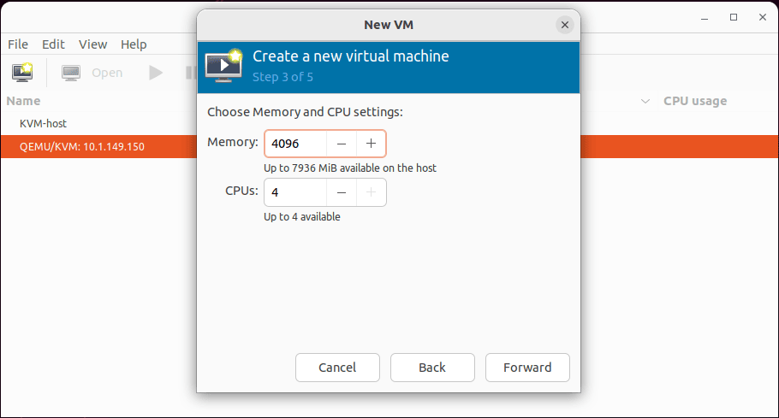Click the CPUs plus button
Image resolution: width=779 pixels, height=418 pixels.
click(371, 192)
